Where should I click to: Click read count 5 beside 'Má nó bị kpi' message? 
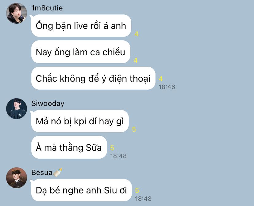coord(134,129)
